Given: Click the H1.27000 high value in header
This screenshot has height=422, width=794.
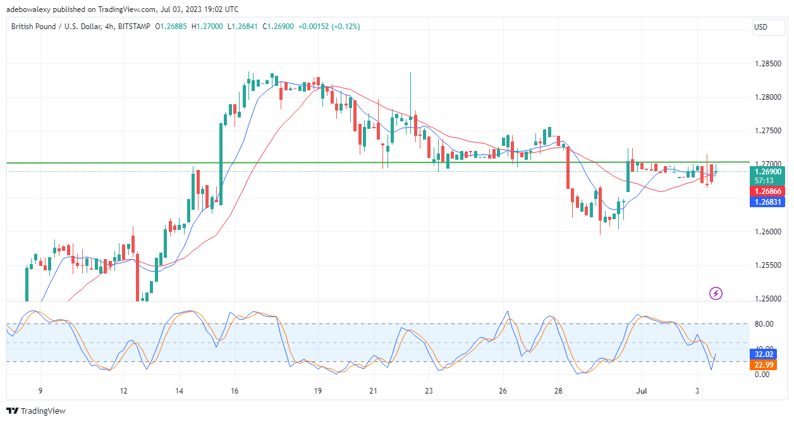Looking at the screenshot, I should coord(207,27).
